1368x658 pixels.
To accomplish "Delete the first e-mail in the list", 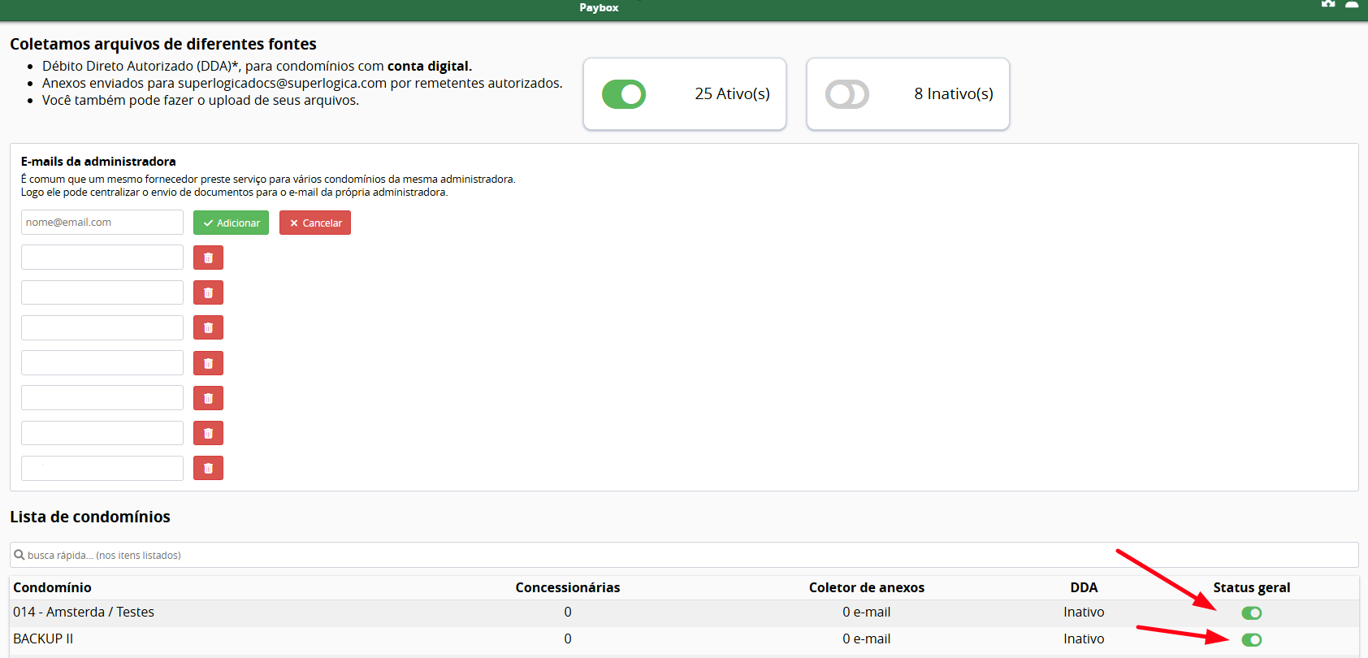I will [x=208, y=258].
